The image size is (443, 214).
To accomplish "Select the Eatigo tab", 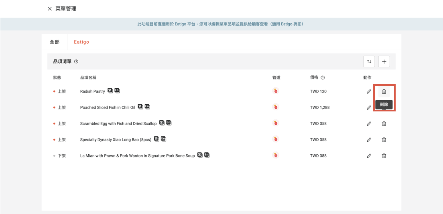I will point(81,42).
